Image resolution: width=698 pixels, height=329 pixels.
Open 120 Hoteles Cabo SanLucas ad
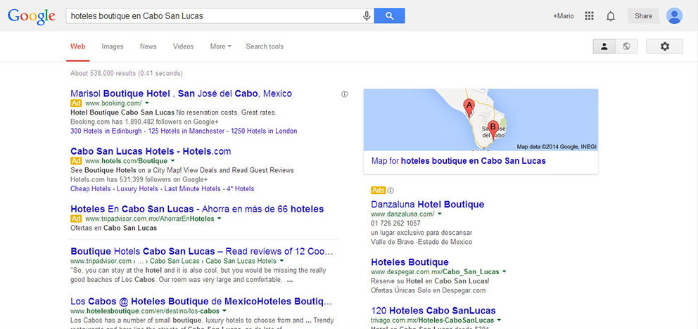click(433, 311)
